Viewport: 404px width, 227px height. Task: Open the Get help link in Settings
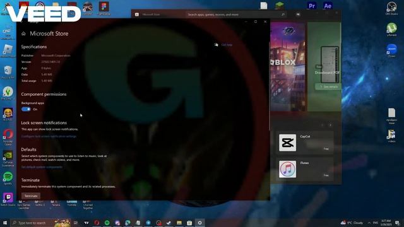(x=227, y=45)
